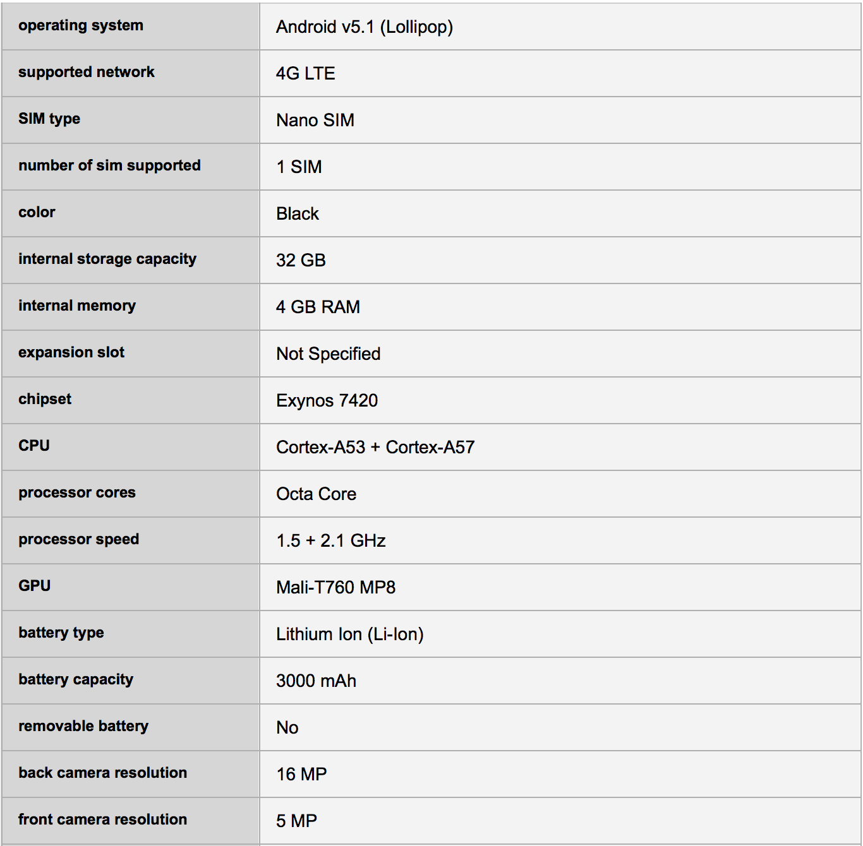Click the '1.5 + 2.1 GHz' speed value
The image size is (863, 846).
331,540
